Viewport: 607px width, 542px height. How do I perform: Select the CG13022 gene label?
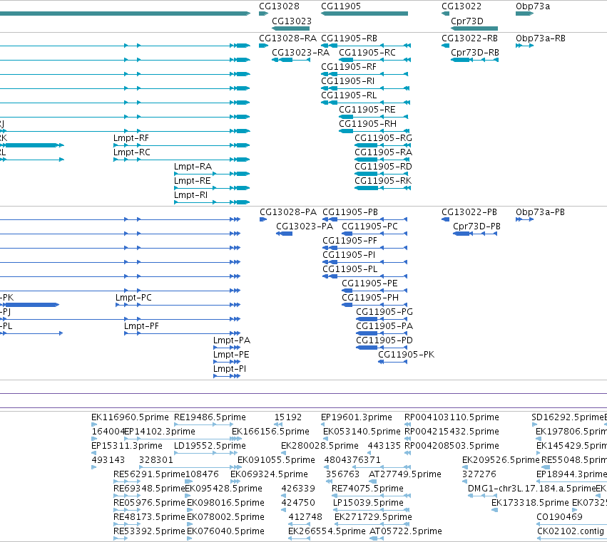[x=461, y=6]
